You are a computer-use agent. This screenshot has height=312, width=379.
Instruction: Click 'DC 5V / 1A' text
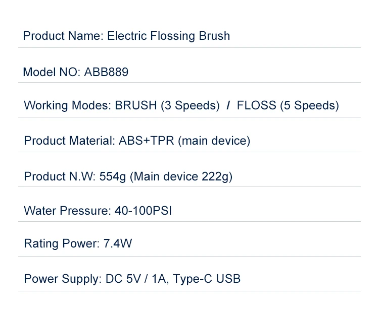[x=136, y=279]
